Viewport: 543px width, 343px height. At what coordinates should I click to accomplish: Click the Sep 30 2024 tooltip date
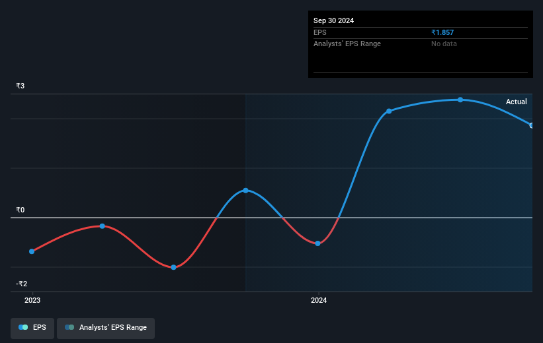(333, 20)
